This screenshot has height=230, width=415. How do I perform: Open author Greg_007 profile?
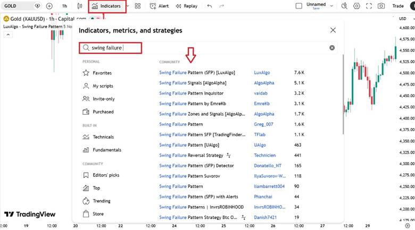(x=263, y=124)
